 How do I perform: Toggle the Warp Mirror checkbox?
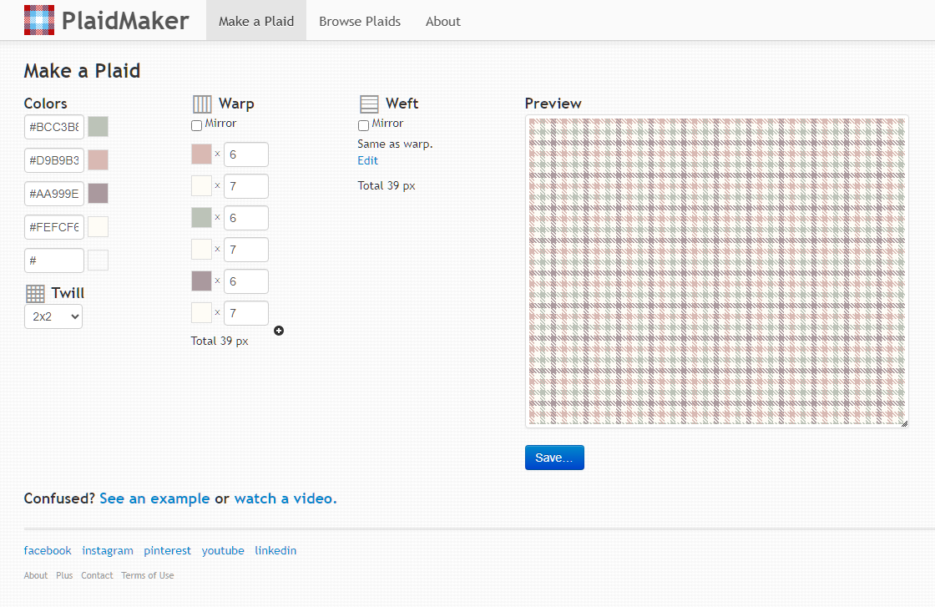tap(196, 125)
